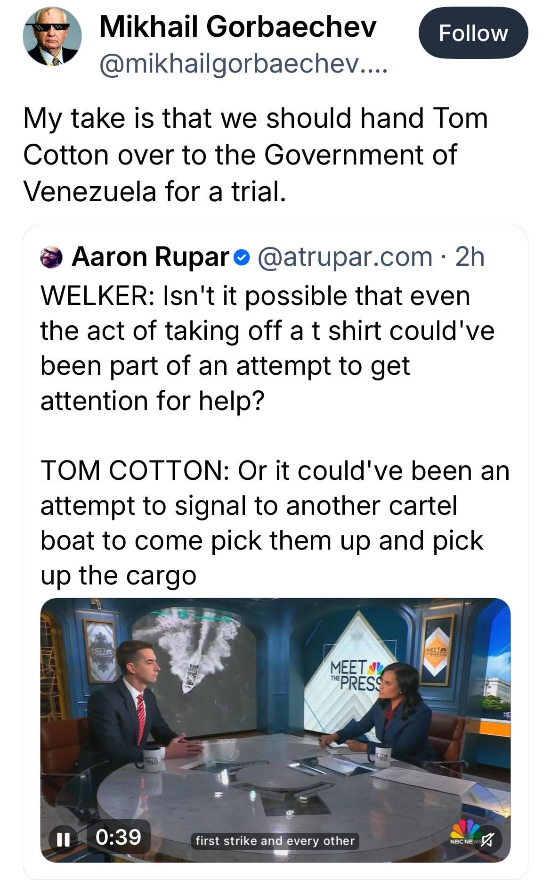This screenshot has width=551, height=880.
Task: Click the NBC News peacock logo watermark
Action: (x=464, y=832)
